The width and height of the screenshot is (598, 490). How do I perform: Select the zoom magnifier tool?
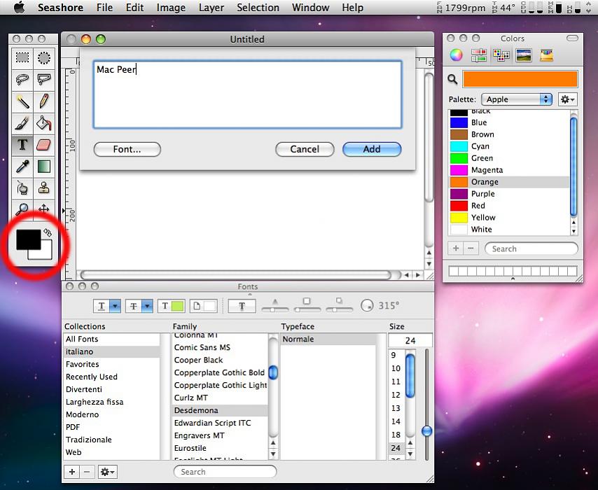pyautogui.click(x=22, y=209)
